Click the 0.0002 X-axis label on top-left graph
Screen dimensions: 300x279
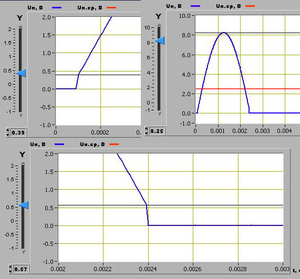100,132
